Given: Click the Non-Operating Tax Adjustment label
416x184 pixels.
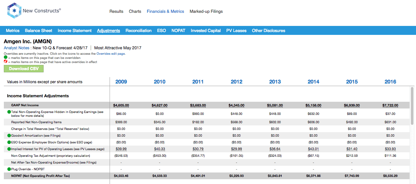Looking at the screenshot, I should coord(51,156).
